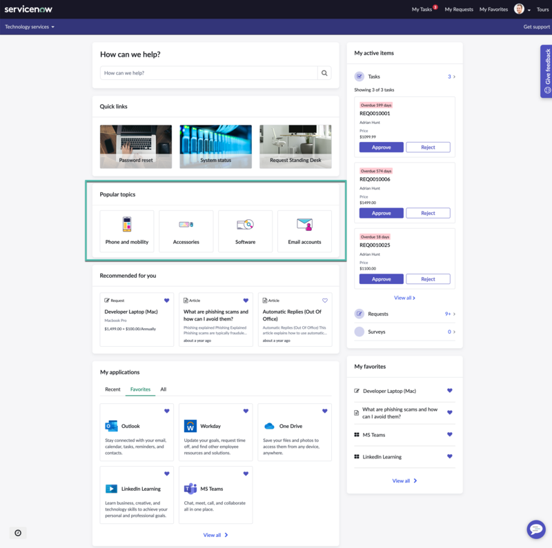The width and height of the screenshot is (552, 548).
Task: Click the search magnifier icon
Action: 324,73
